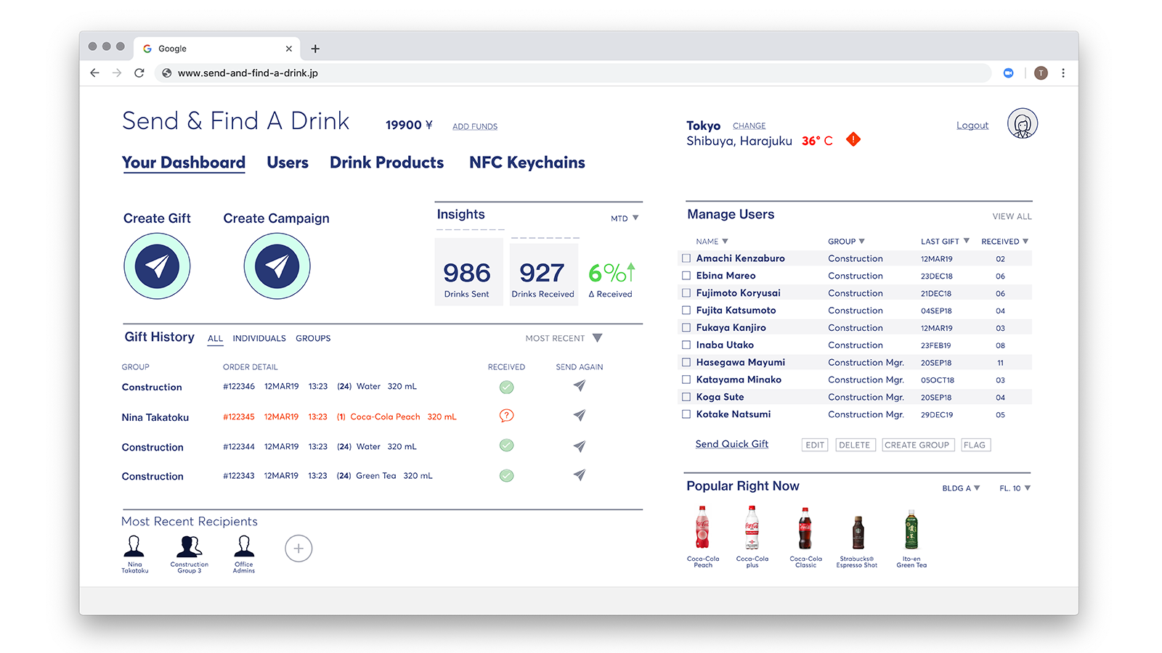Switch Gift History to Individuals

pyautogui.click(x=259, y=338)
